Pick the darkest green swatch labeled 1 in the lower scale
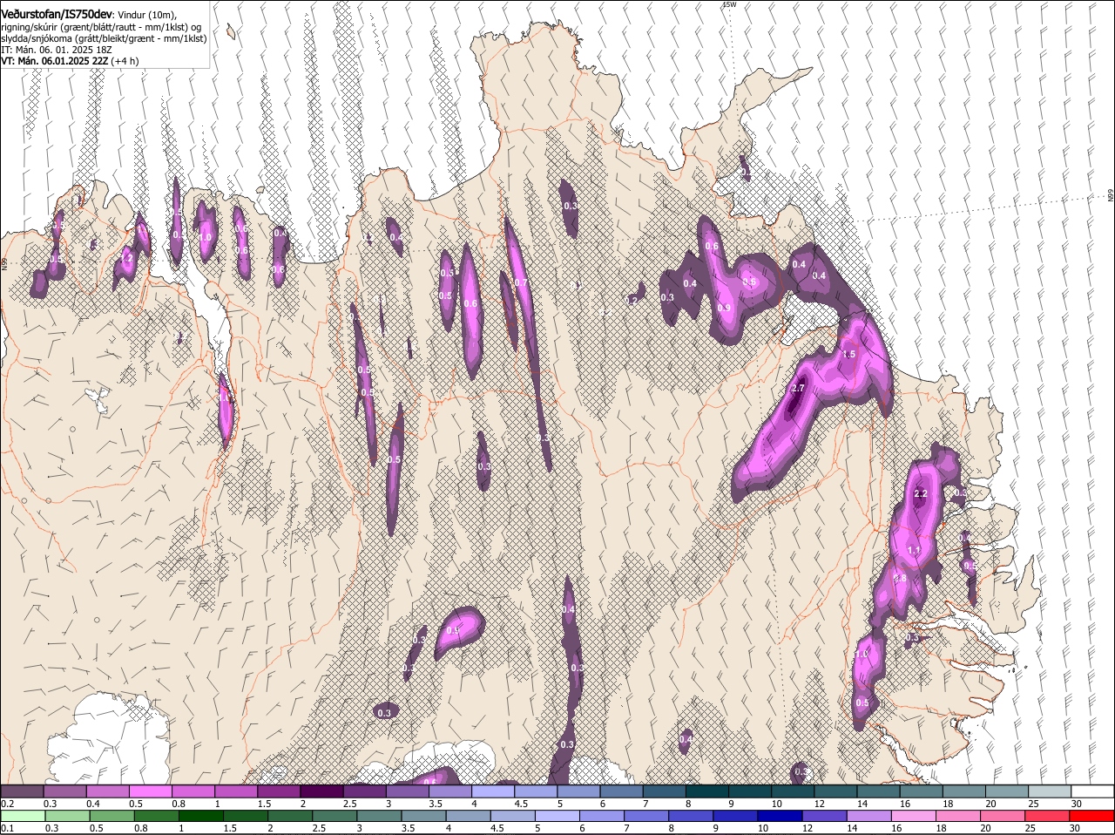This screenshot has height=835, width=1115. 200,816
